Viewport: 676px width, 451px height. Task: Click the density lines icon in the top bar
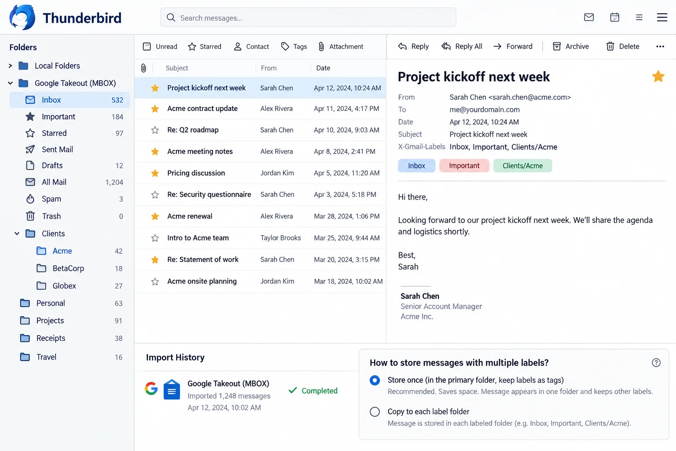[639, 17]
